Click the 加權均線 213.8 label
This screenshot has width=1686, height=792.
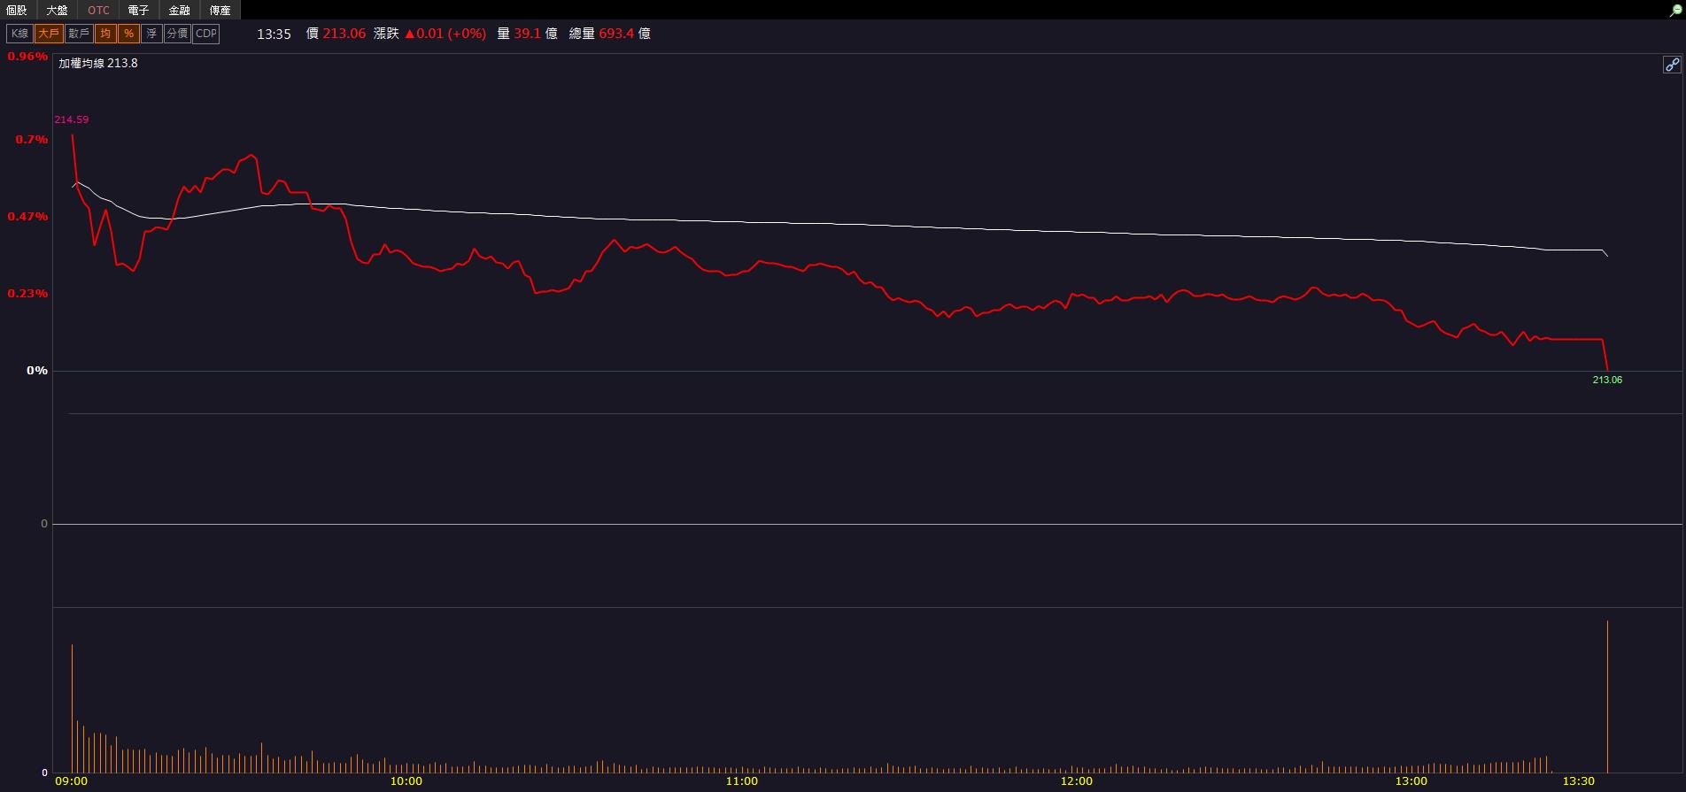(98, 64)
